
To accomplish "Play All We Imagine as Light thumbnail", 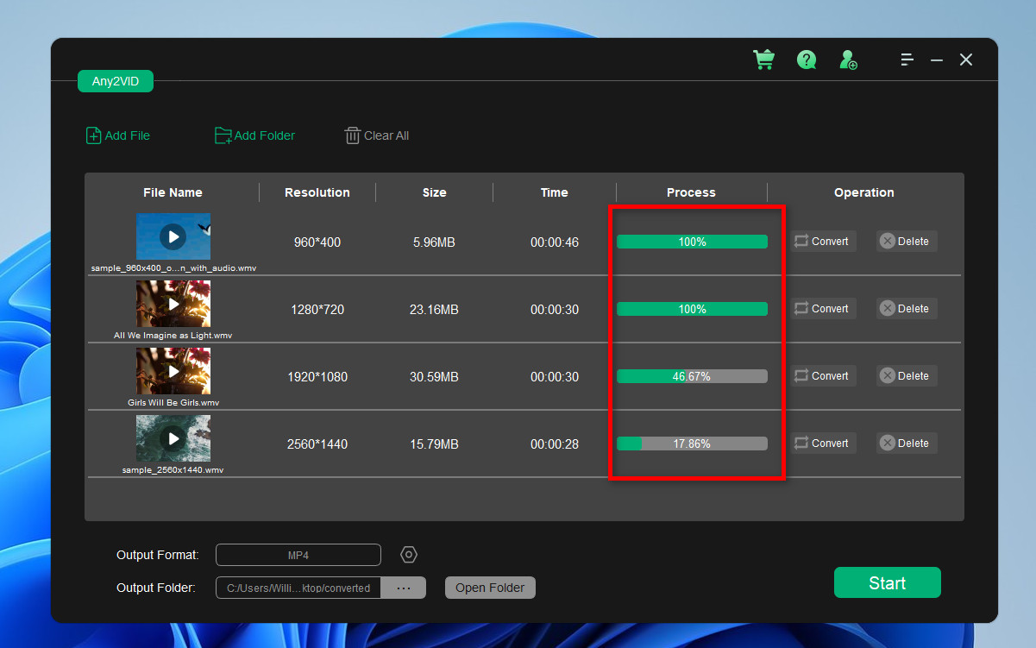I will (173, 304).
